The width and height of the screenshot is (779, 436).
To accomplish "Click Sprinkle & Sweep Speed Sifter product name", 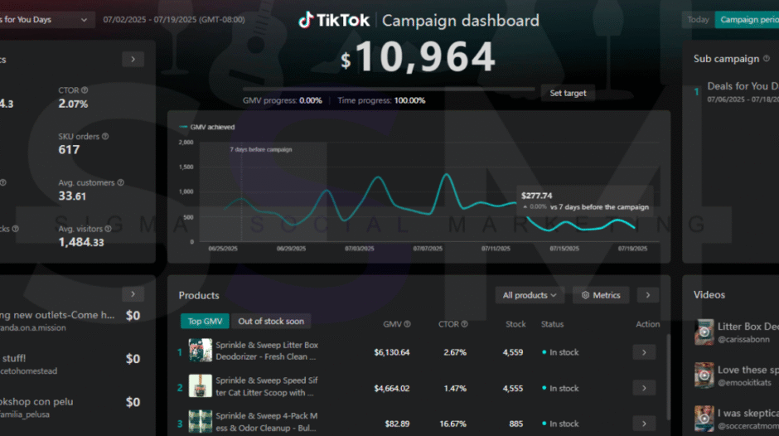I will click(x=266, y=386).
